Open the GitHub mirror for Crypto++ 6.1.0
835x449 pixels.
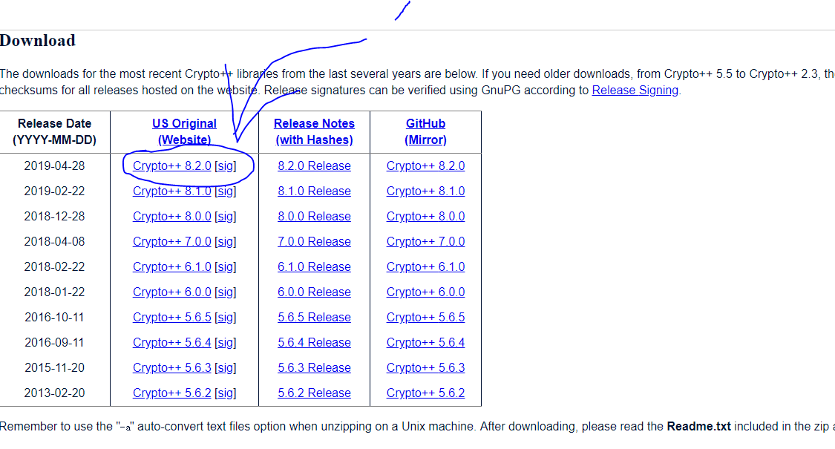[425, 266]
